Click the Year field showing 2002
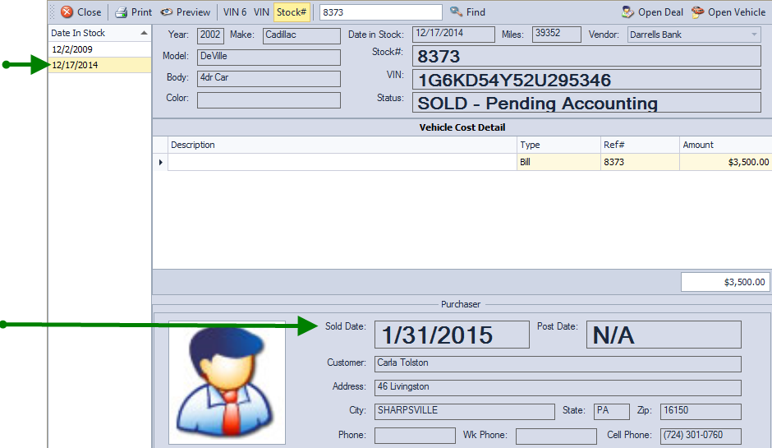This screenshot has width=772, height=448. (210, 35)
